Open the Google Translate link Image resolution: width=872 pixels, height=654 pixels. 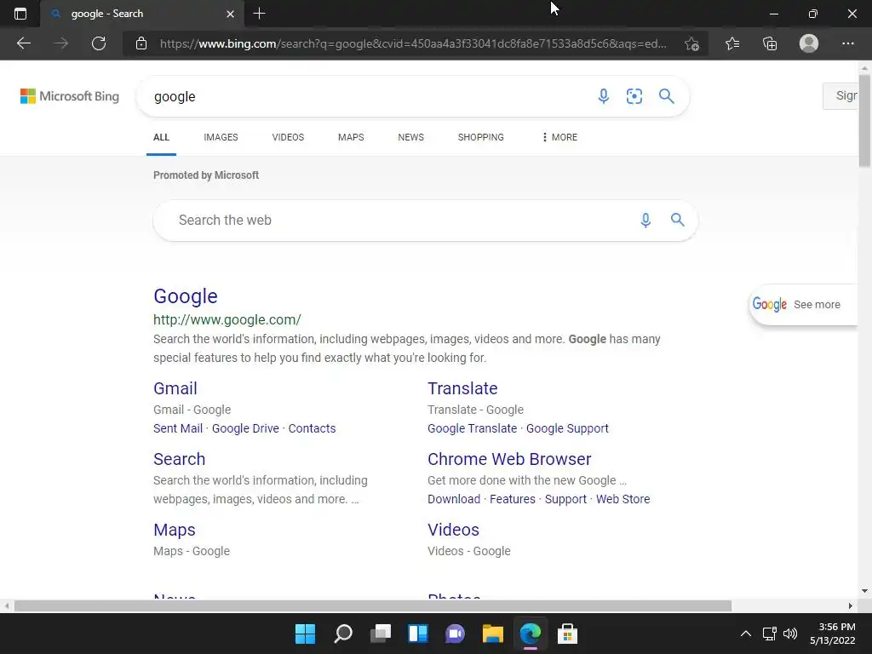(x=472, y=428)
